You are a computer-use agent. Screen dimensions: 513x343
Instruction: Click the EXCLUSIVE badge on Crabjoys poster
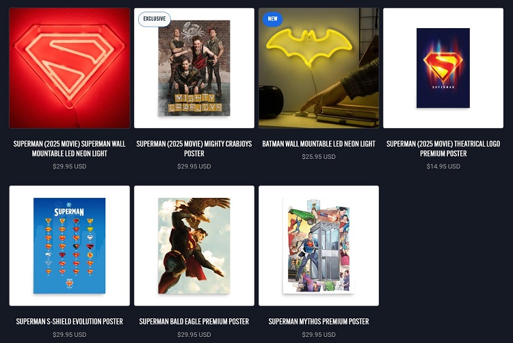[x=155, y=19]
